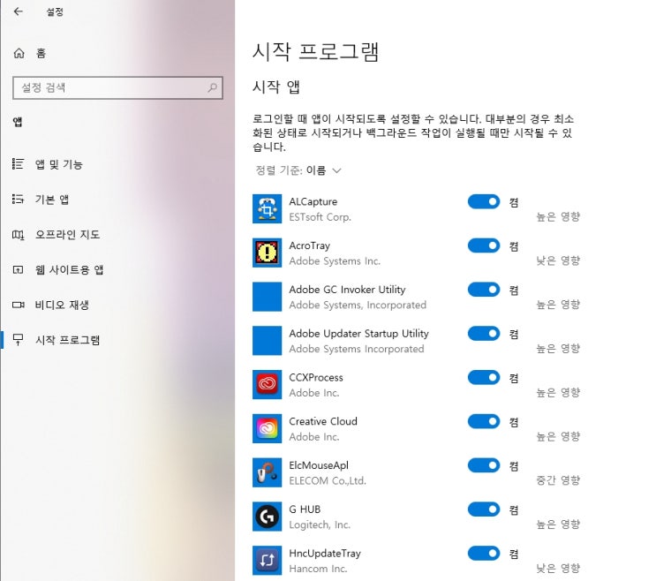Disable Adobe Updater Startup Utility toggle

point(484,334)
